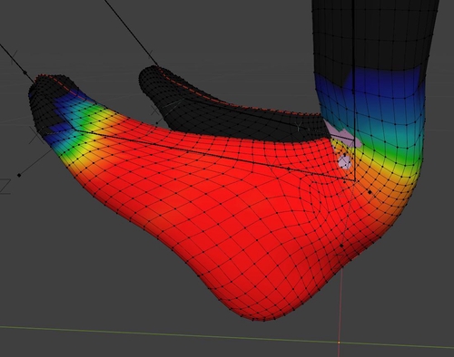Click the bone joint dot on the black foot's toes
This screenshot has height=357, width=454.
pyautogui.click(x=157, y=123)
